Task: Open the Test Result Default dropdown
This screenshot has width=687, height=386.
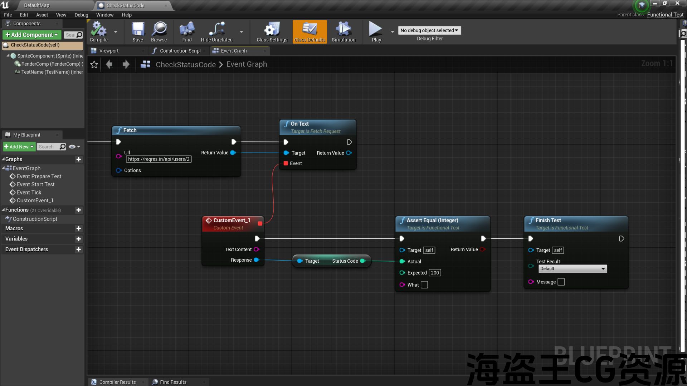Action: tap(572, 269)
